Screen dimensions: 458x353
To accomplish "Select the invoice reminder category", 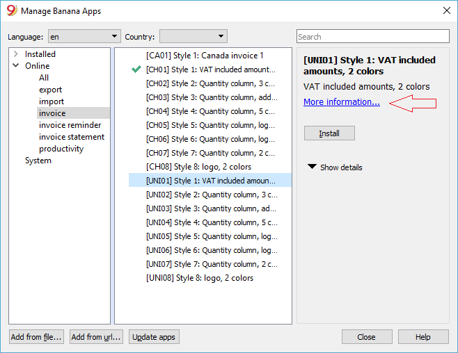I will click(x=70, y=125).
